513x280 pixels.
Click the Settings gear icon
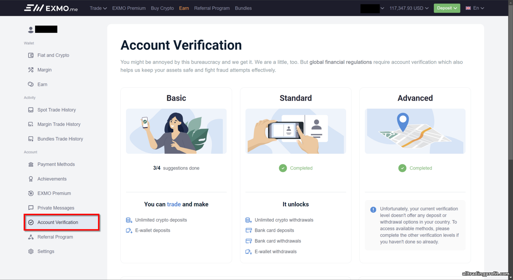[31, 251]
